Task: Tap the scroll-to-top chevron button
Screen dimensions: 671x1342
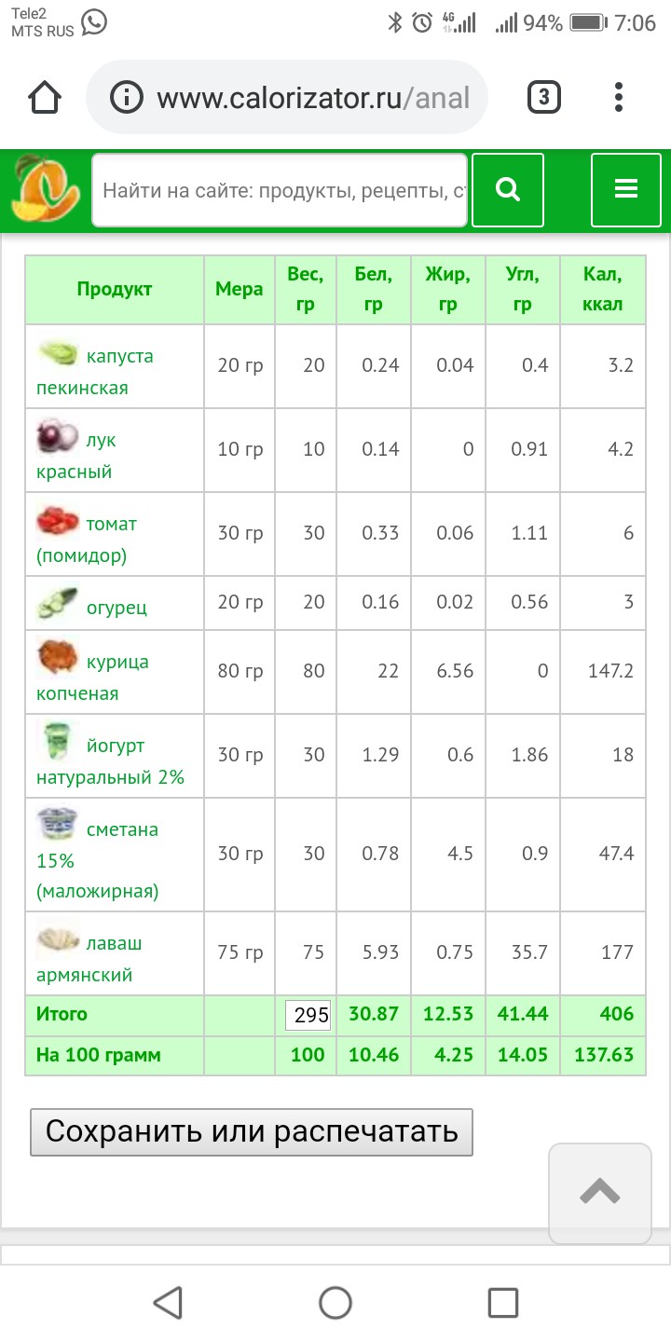Action: click(599, 1192)
